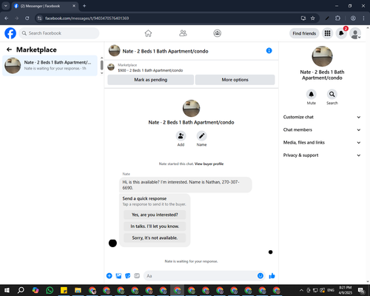Click Find friends button
The width and height of the screenshot is (370, 296).
coord(304,33)
